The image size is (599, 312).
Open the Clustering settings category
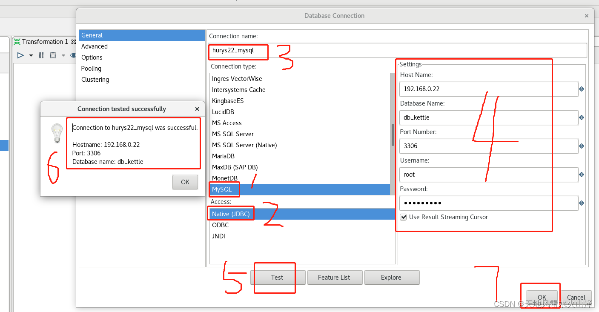(x=142, y=80)
